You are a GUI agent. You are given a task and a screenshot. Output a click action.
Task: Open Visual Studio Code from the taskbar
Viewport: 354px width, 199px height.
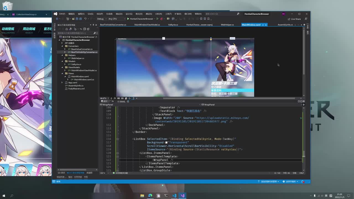click(x=174, y=196)
